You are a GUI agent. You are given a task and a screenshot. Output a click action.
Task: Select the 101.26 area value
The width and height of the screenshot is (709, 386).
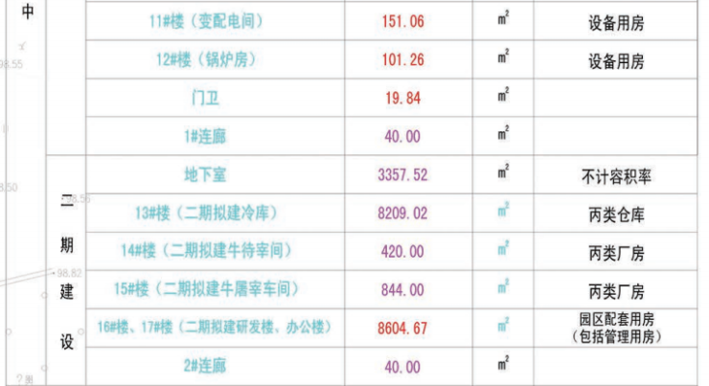pos(401,58)
